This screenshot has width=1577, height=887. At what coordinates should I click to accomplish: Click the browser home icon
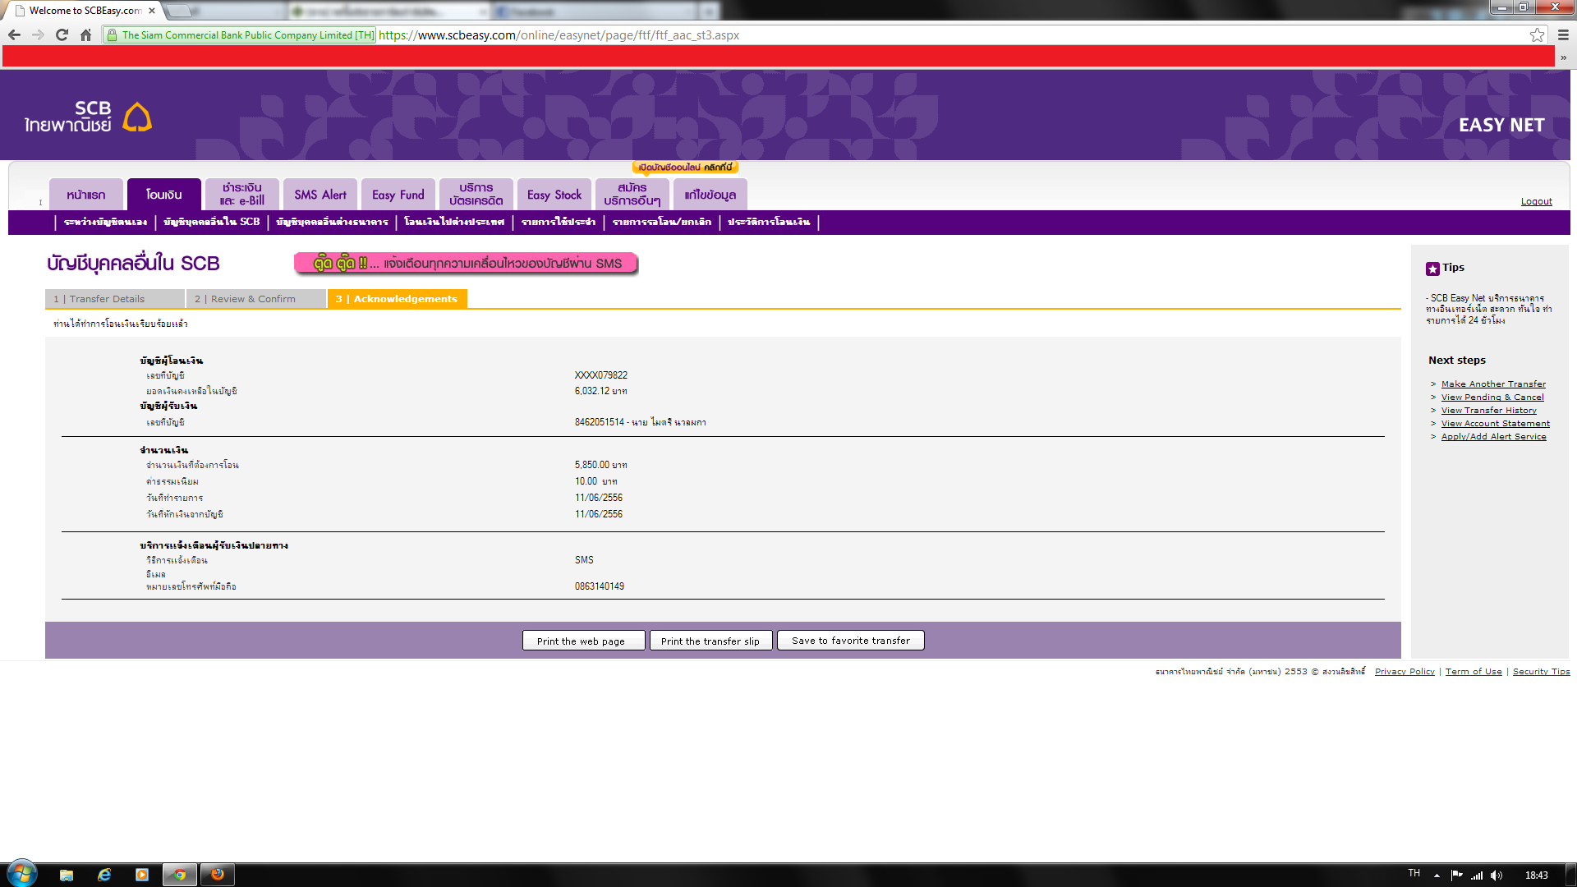tap(85, 34)
